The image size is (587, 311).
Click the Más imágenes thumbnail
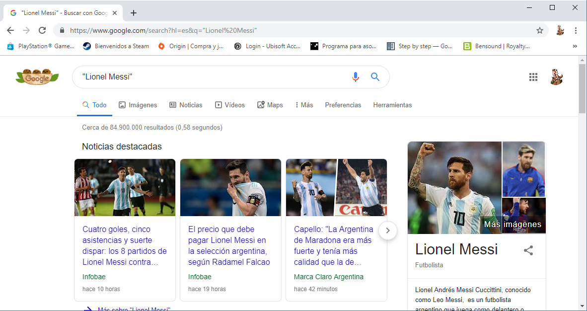[x=523, y=216]
